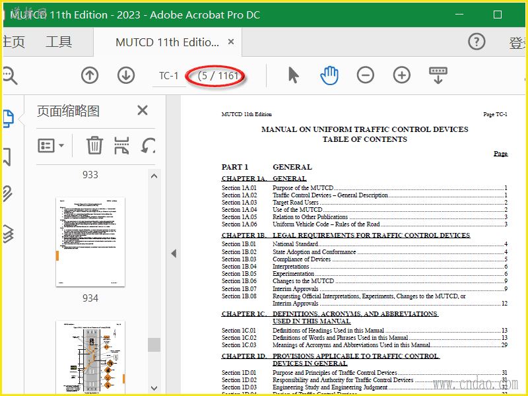Viewport: 528px width, 396px height.
Task: Go to next page with down arrow
Action: pos(126,75)
